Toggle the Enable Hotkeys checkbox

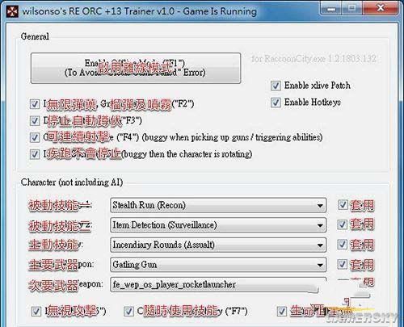point(276,103)
